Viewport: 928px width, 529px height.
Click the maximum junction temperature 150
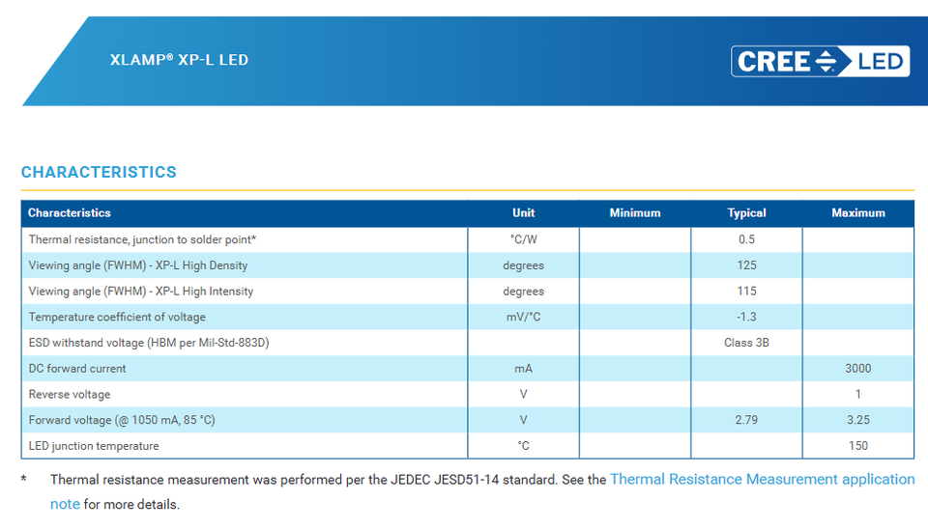coord(858,446)
